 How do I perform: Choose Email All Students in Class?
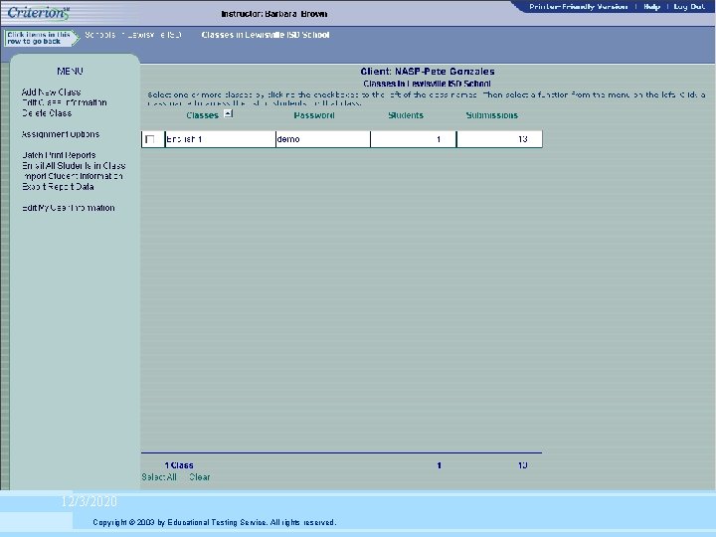[x=74, y=166]
